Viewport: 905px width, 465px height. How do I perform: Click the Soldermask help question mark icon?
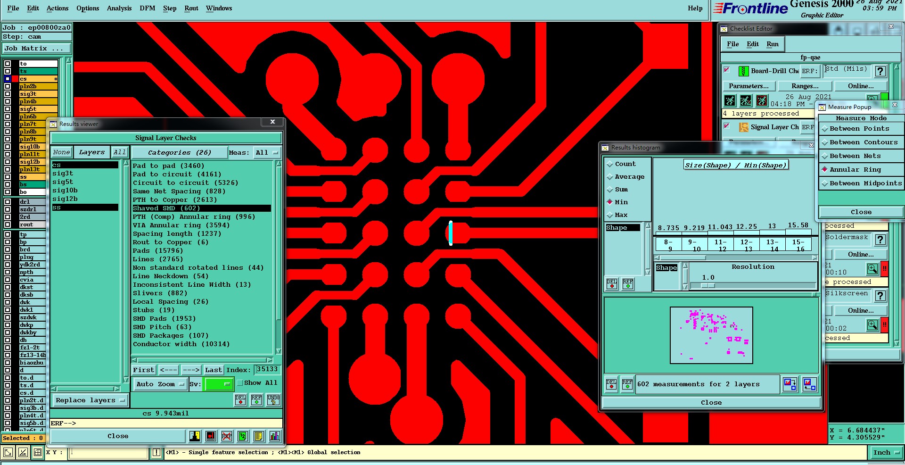pyautogui.click(x=880, y=240)
